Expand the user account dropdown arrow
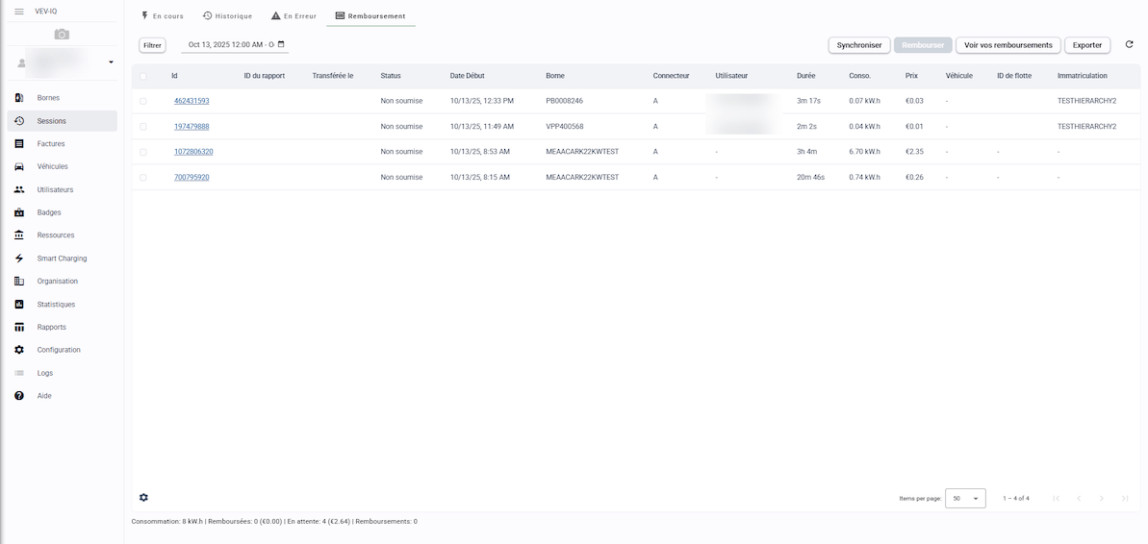1148x544 pixels. (x=111, y=62)
